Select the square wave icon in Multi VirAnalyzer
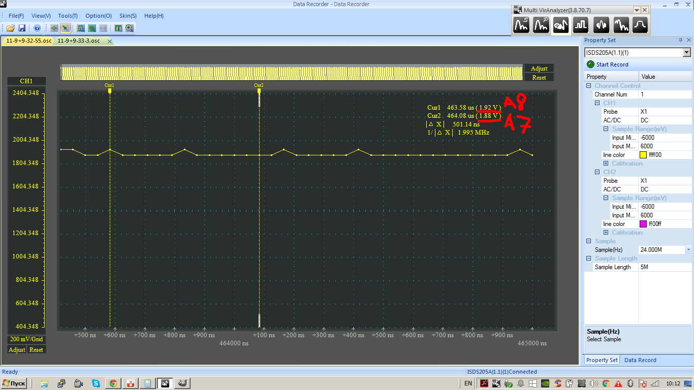 pyautogui.click(x=581, y=24)
